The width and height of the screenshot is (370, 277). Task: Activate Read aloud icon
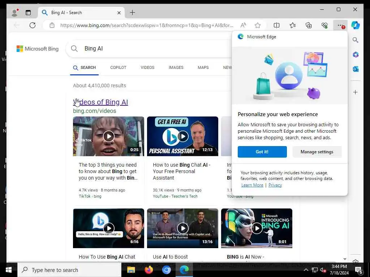point(243,25)
